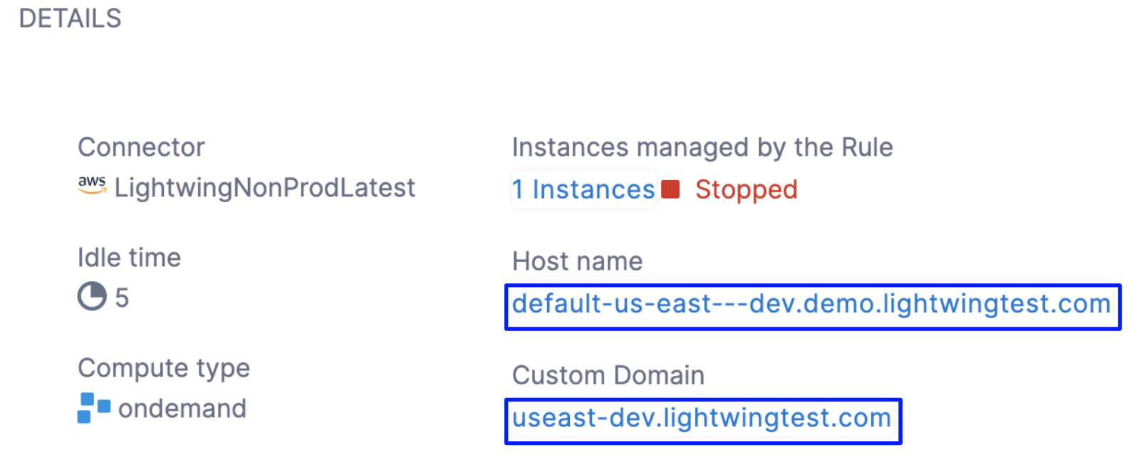
Task: Open the default-us-east---dev.demo.lightwingtest.com host name link
Action: point(811,304)
